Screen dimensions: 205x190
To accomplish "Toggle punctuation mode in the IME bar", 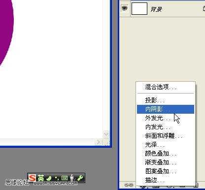I will point(57,178).
